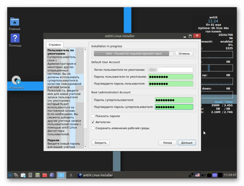The width and height of the screenshot is (244, 186).
Task: Click the US flag keyboard layout icon
Action: pyautogui.click(x=197, y=175)
